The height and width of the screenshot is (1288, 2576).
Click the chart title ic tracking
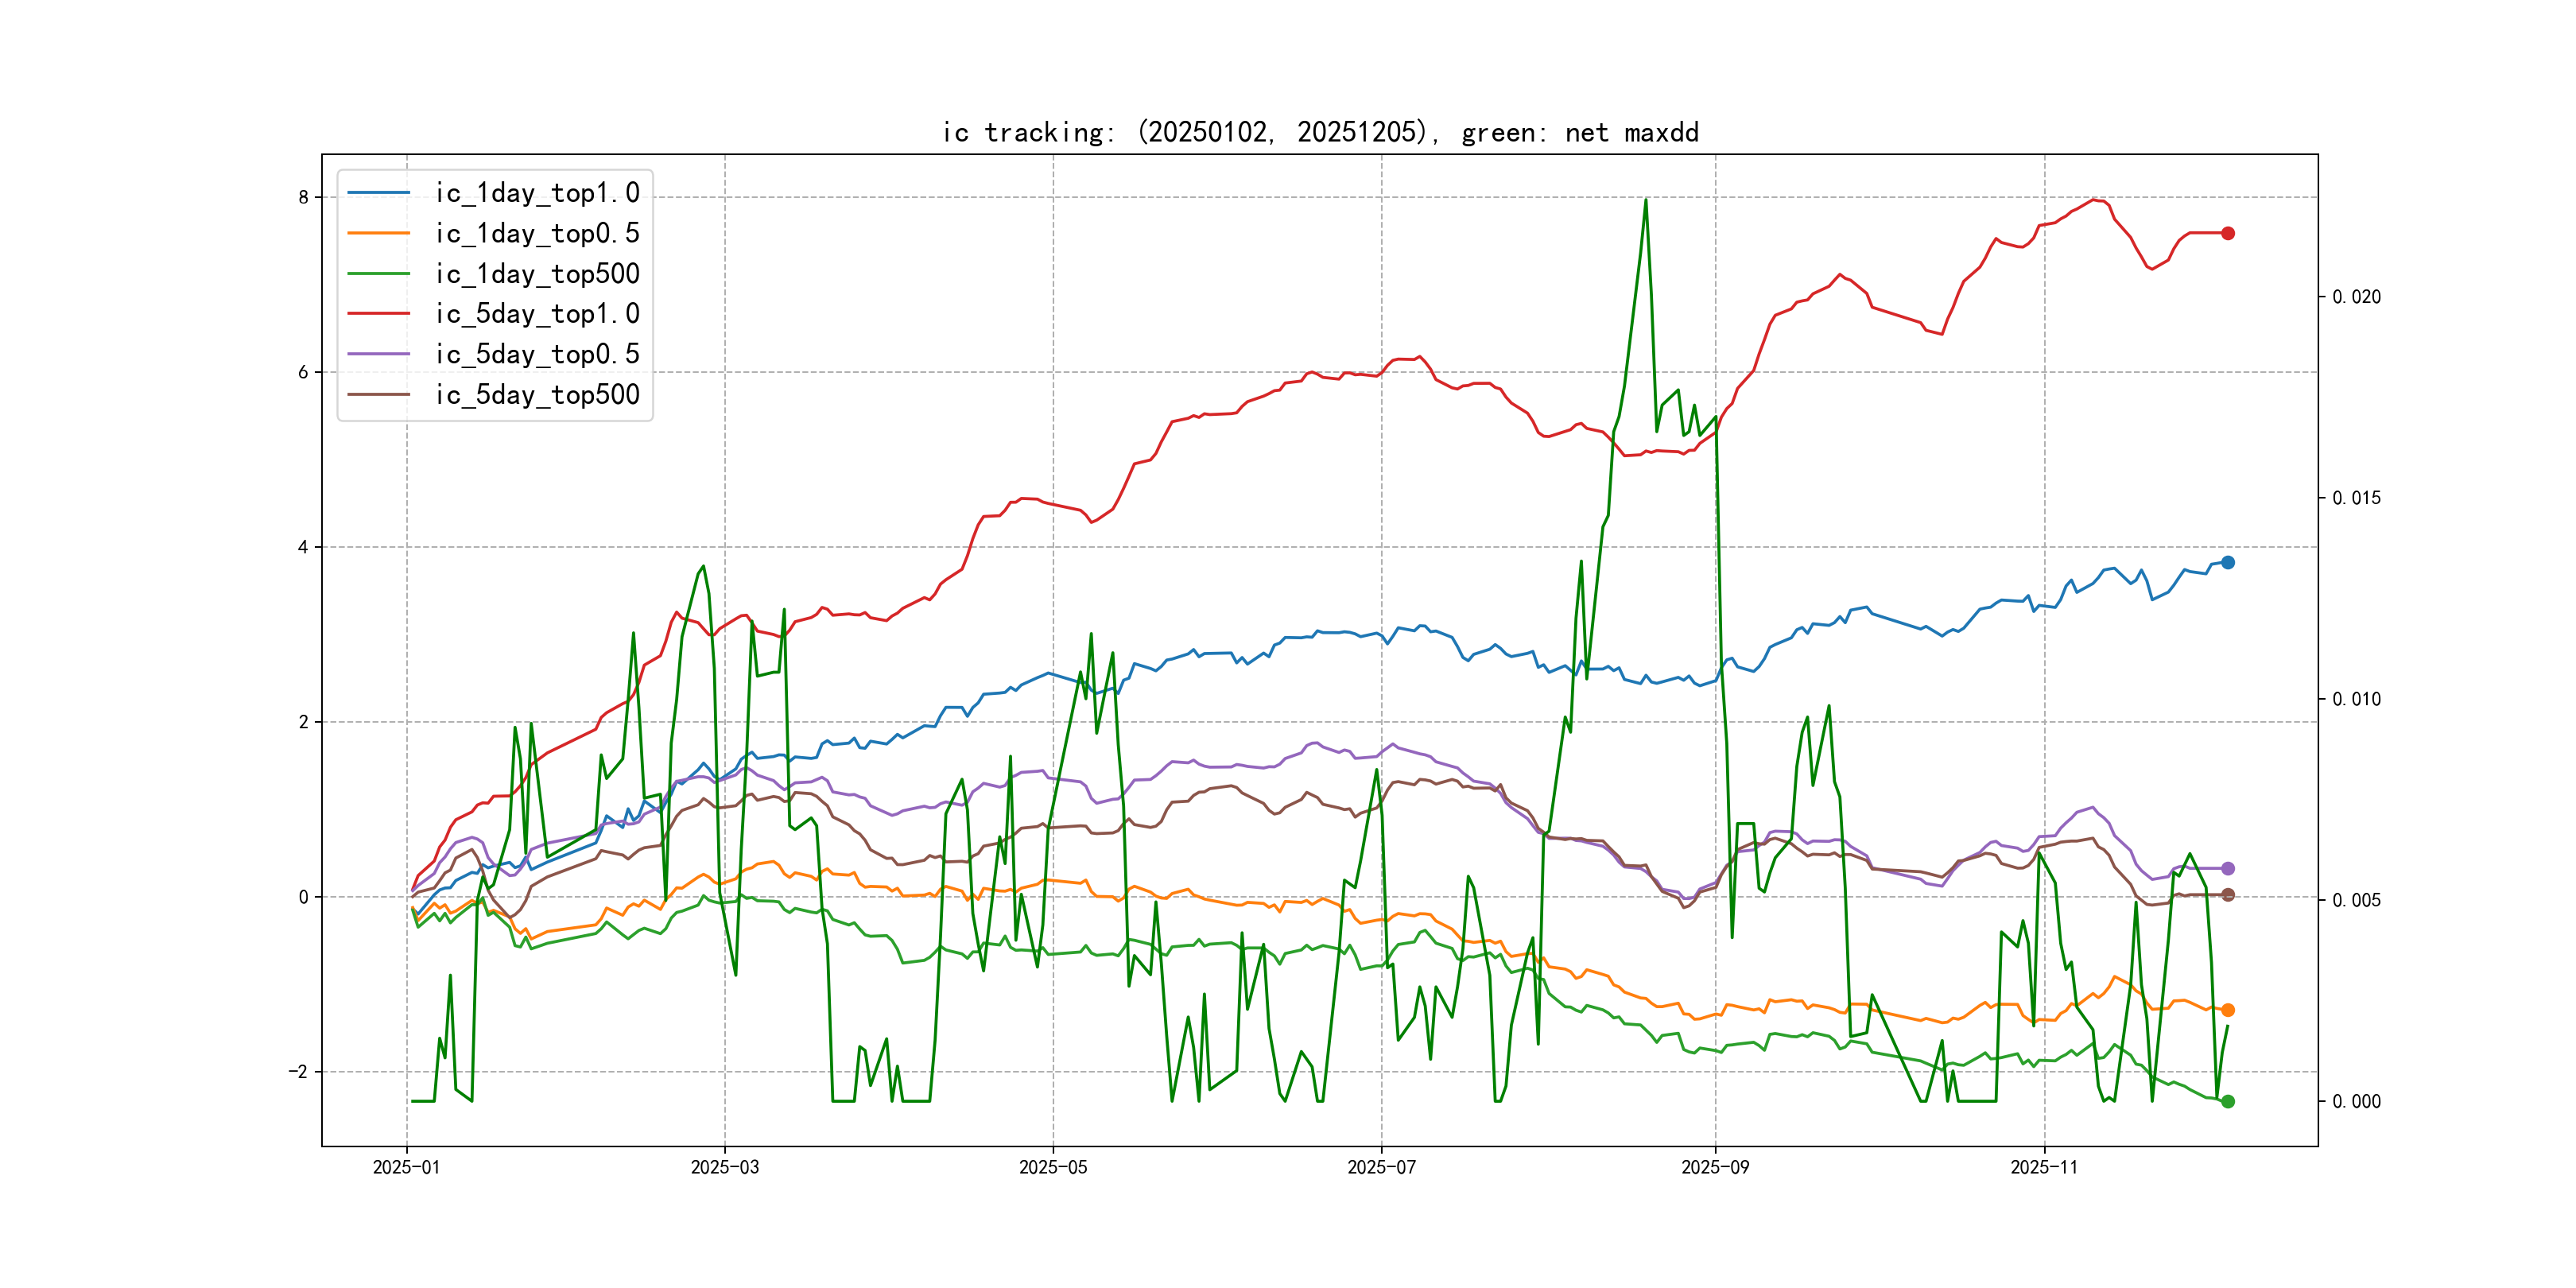tap(1320, 132)
